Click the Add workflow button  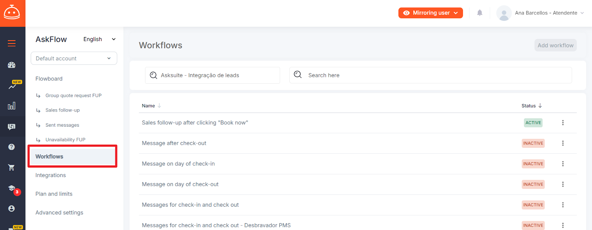(x=555, y=45)
